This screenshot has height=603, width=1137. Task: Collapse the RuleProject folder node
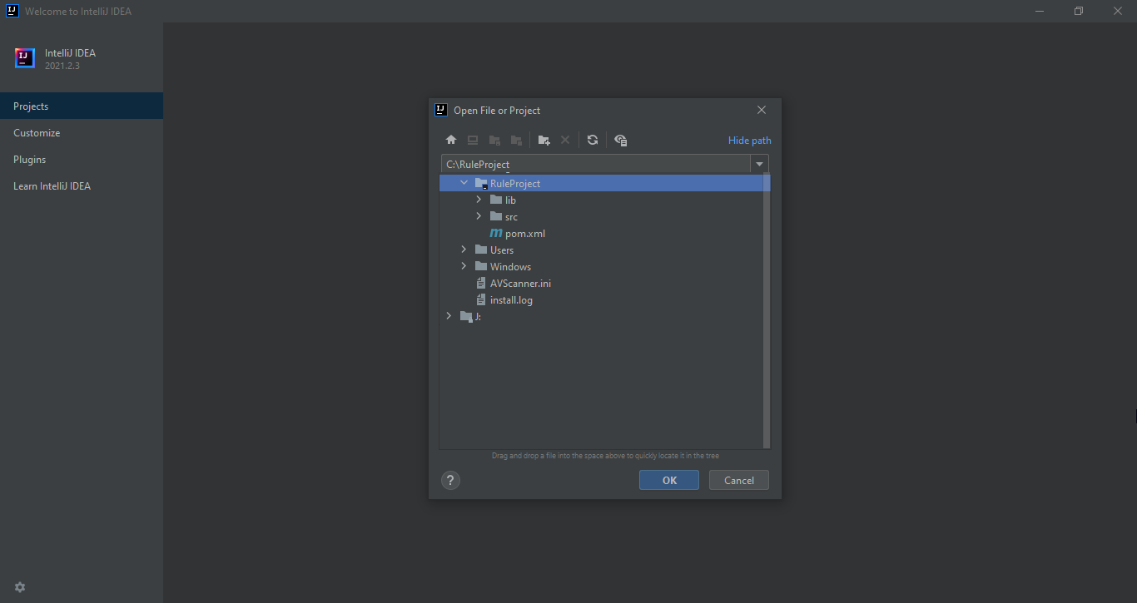tap(464, 183)
